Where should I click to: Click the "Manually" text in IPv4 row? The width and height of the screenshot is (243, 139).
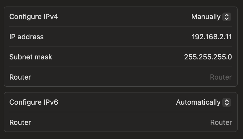tap(206, 17)
